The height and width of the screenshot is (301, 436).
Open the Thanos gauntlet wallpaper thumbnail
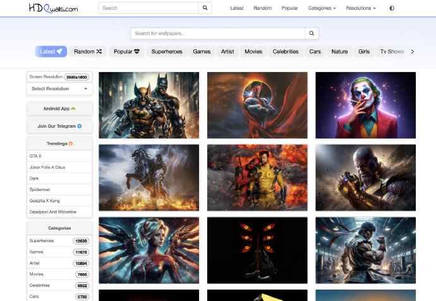[365, 178]
